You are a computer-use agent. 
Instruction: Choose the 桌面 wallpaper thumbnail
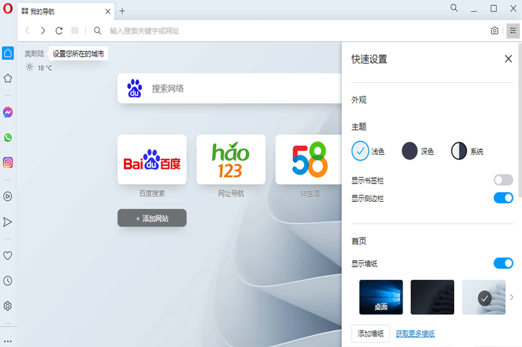381,297
